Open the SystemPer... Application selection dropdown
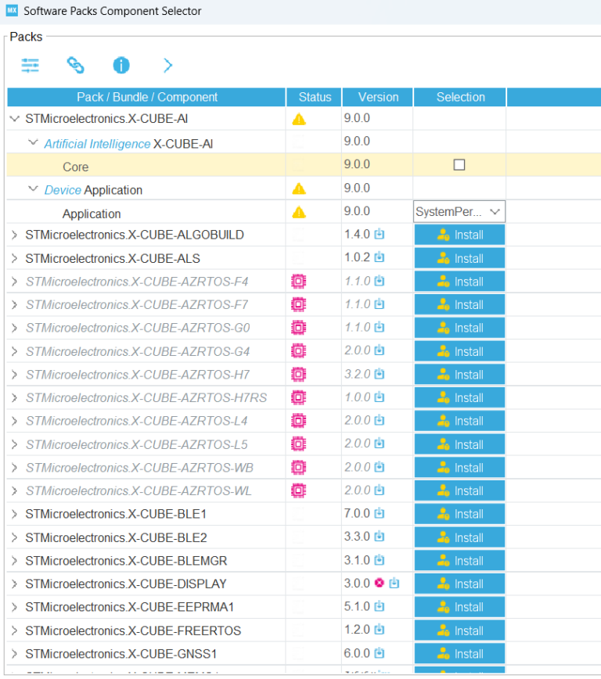 coord(459,212)
